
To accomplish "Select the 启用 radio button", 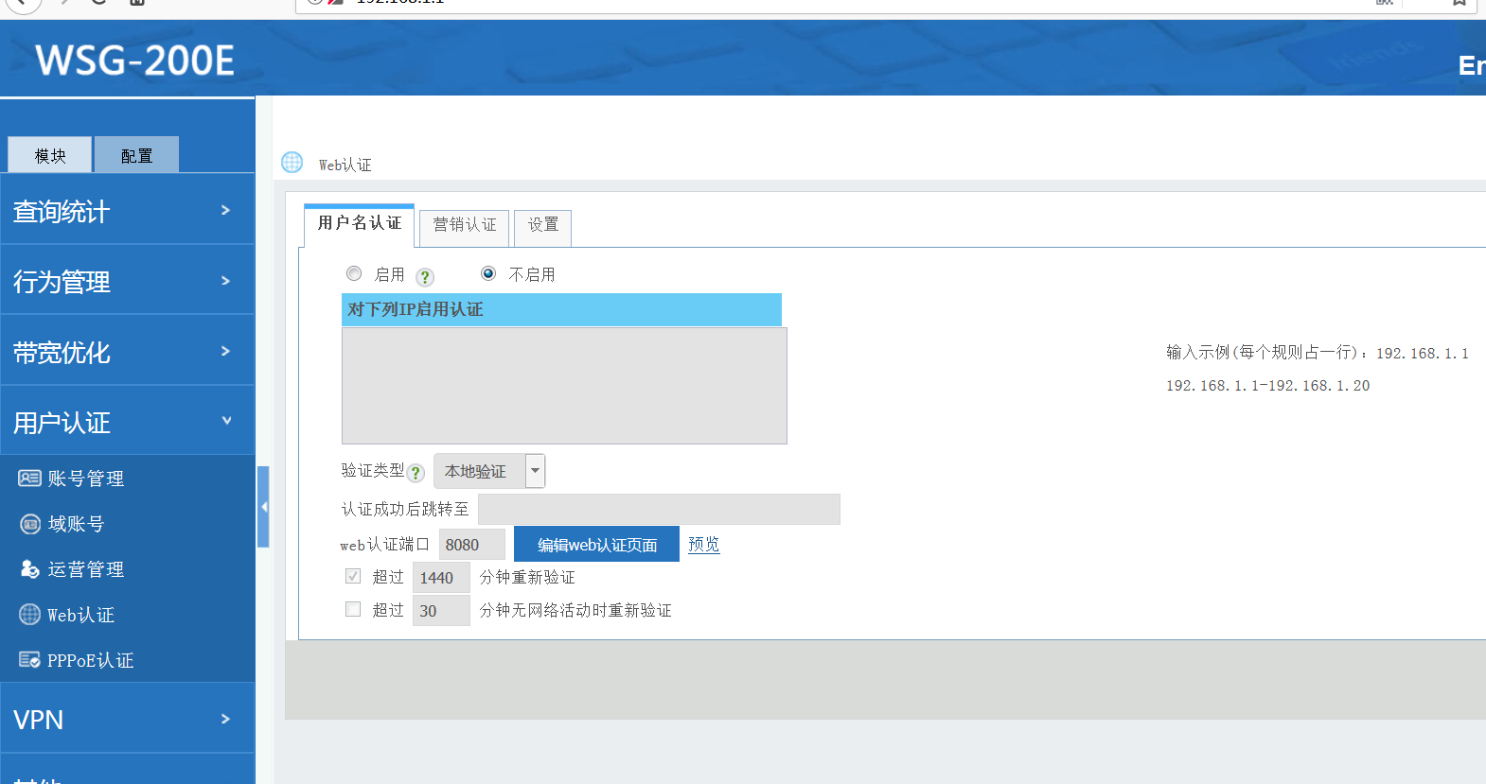I will click(354, 274).
